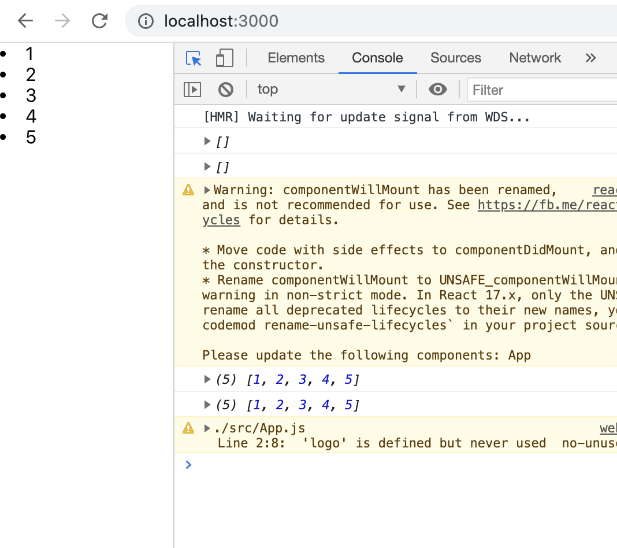Toggle the device toolbar icon
617x548 pixels.
coord(225,58)
